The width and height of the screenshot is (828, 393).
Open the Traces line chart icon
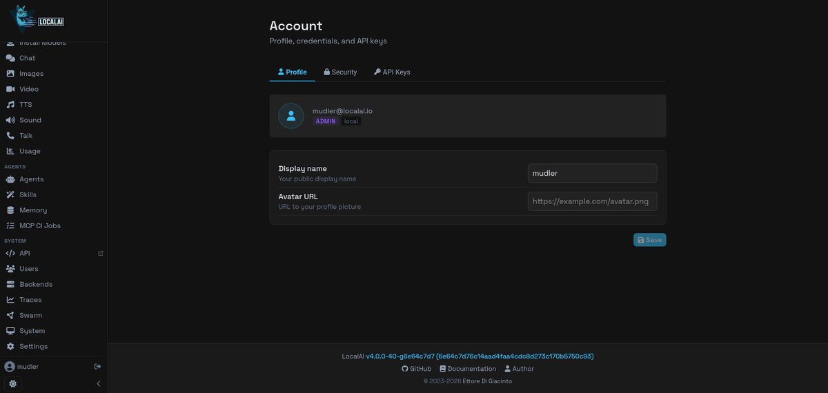tap(10, 300)
